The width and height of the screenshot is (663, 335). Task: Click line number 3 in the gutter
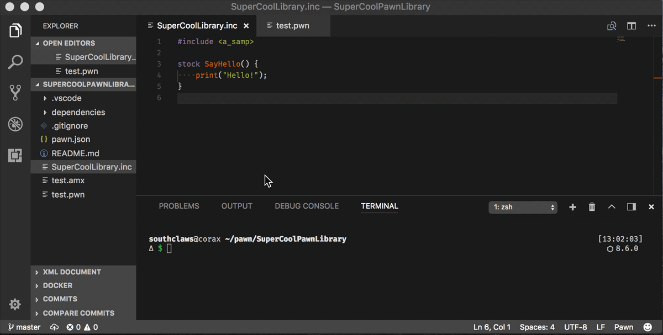[x=159, y=64]
